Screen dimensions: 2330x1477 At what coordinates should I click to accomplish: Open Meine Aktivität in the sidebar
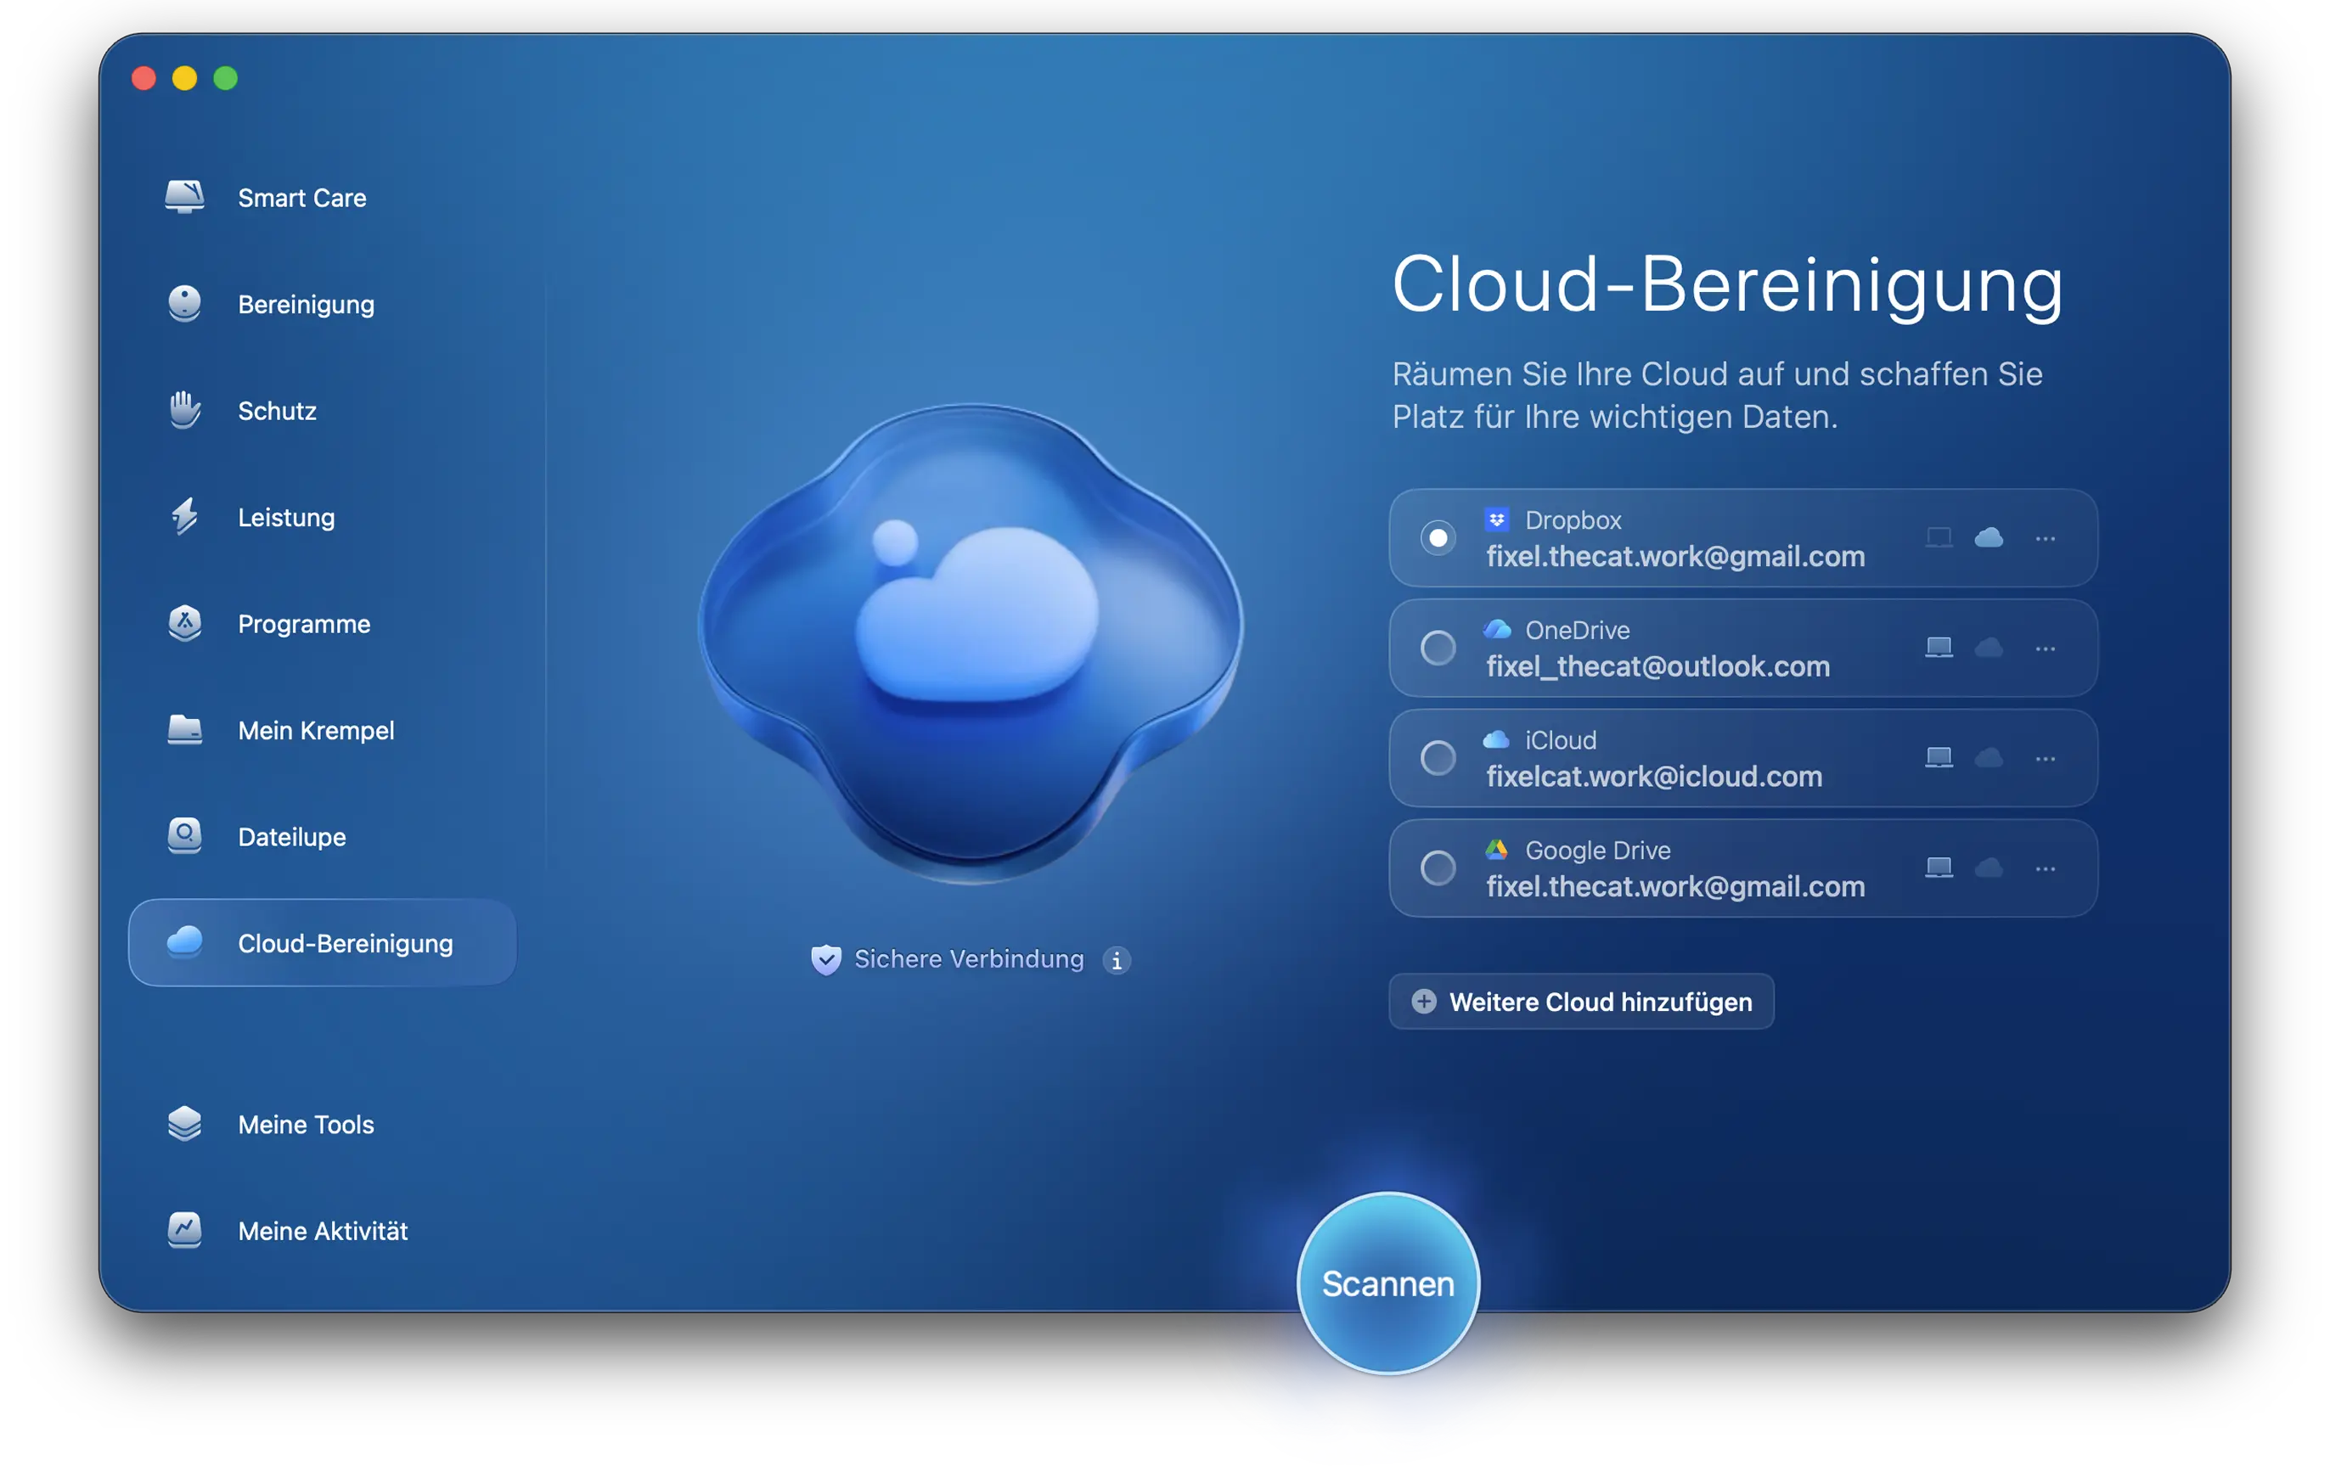322,1230
